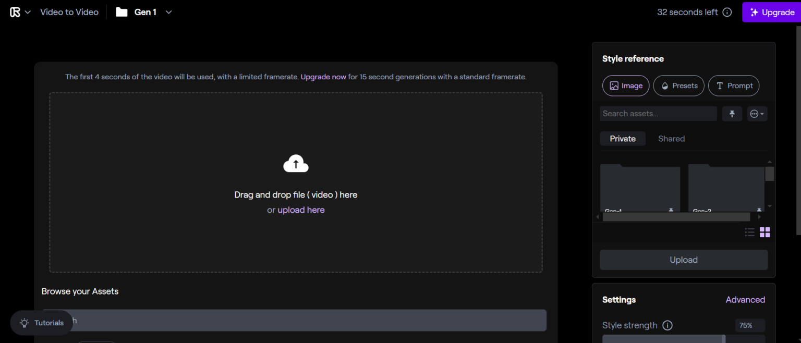The image size is (801, 343).
Task: Click info icon next to seconds left
Action: [727, 12]
